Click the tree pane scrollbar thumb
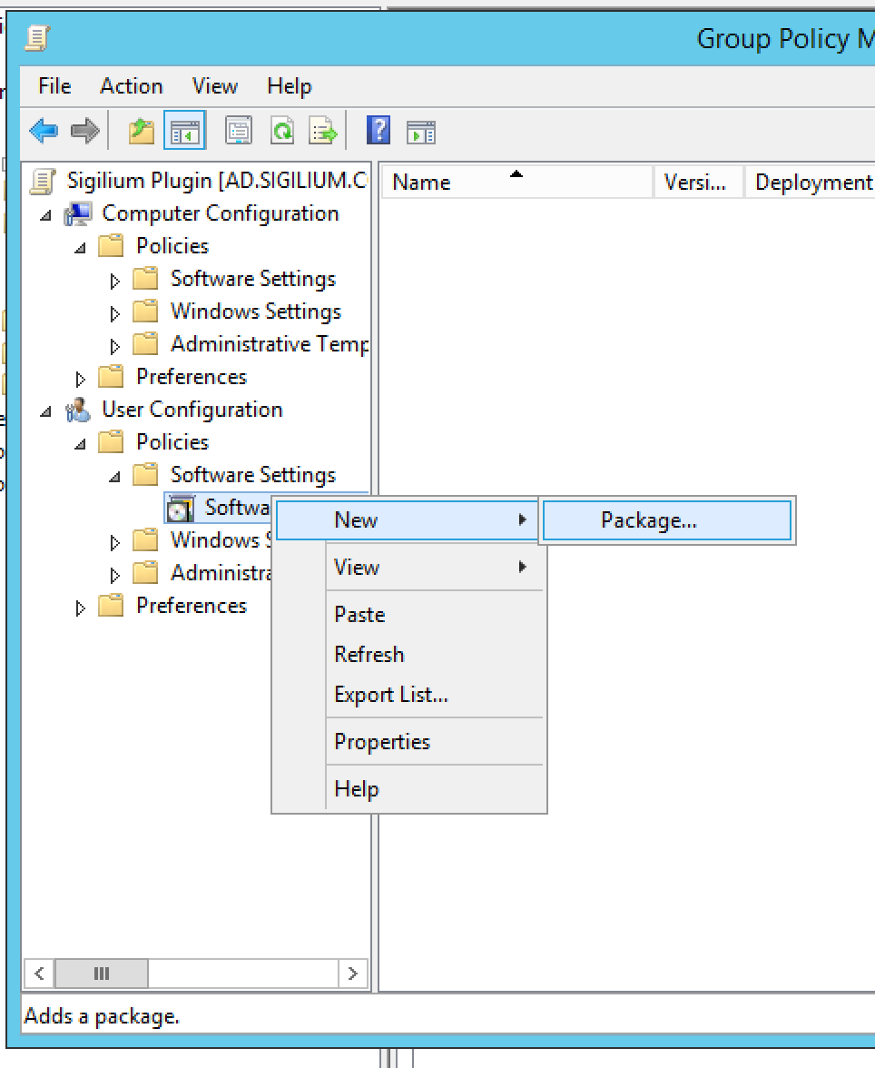This screenshot has width=875, height=1068. coord(102,974)
